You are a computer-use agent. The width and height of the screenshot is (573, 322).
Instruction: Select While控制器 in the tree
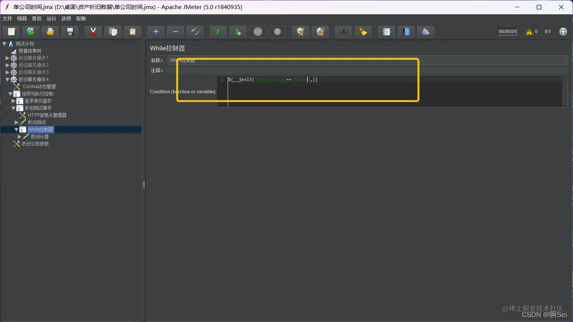click(41, 129)
